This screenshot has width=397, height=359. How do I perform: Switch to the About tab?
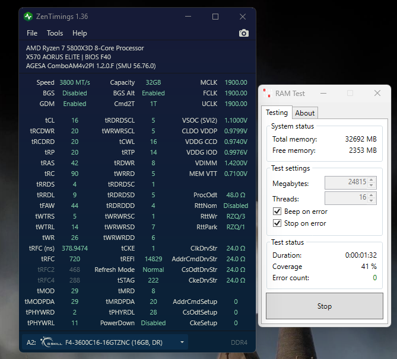(x=305, y=113)
